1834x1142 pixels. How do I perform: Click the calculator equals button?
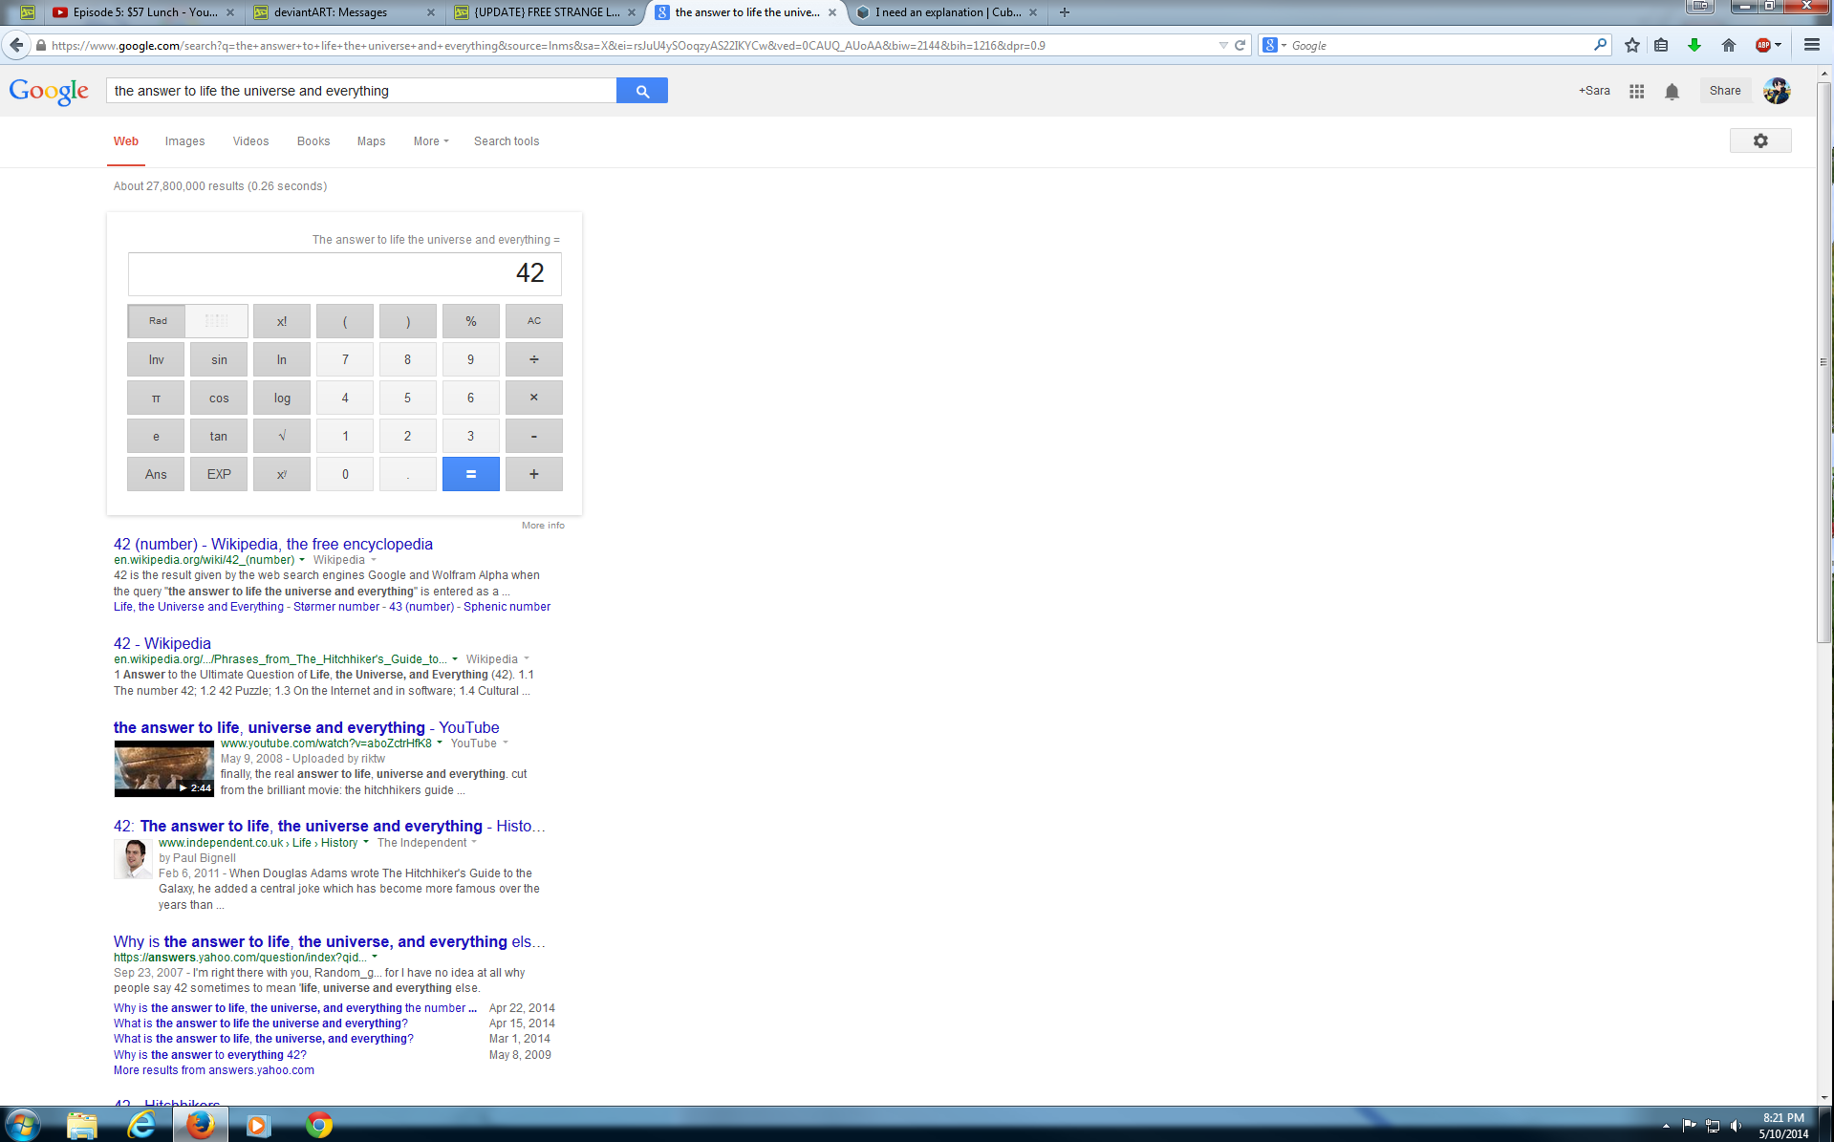[471, 474]
